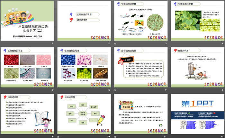Select slide 1 title slide with school bus
This screenshot has height=138, width=225.
click(x=27, y=21)
